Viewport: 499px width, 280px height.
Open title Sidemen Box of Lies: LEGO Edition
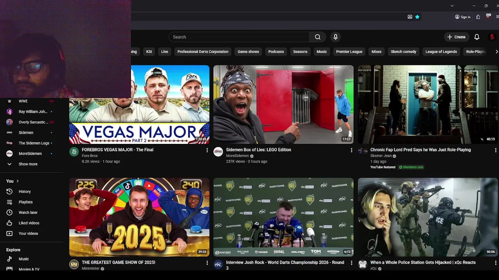[258, 150]
